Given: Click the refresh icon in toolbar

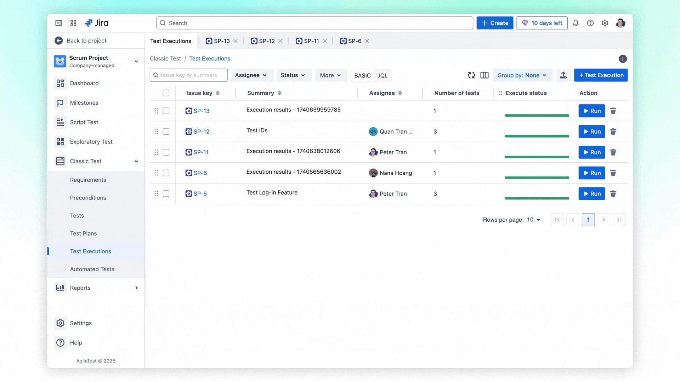Looking at the screenshot, I should click(471, 75).
